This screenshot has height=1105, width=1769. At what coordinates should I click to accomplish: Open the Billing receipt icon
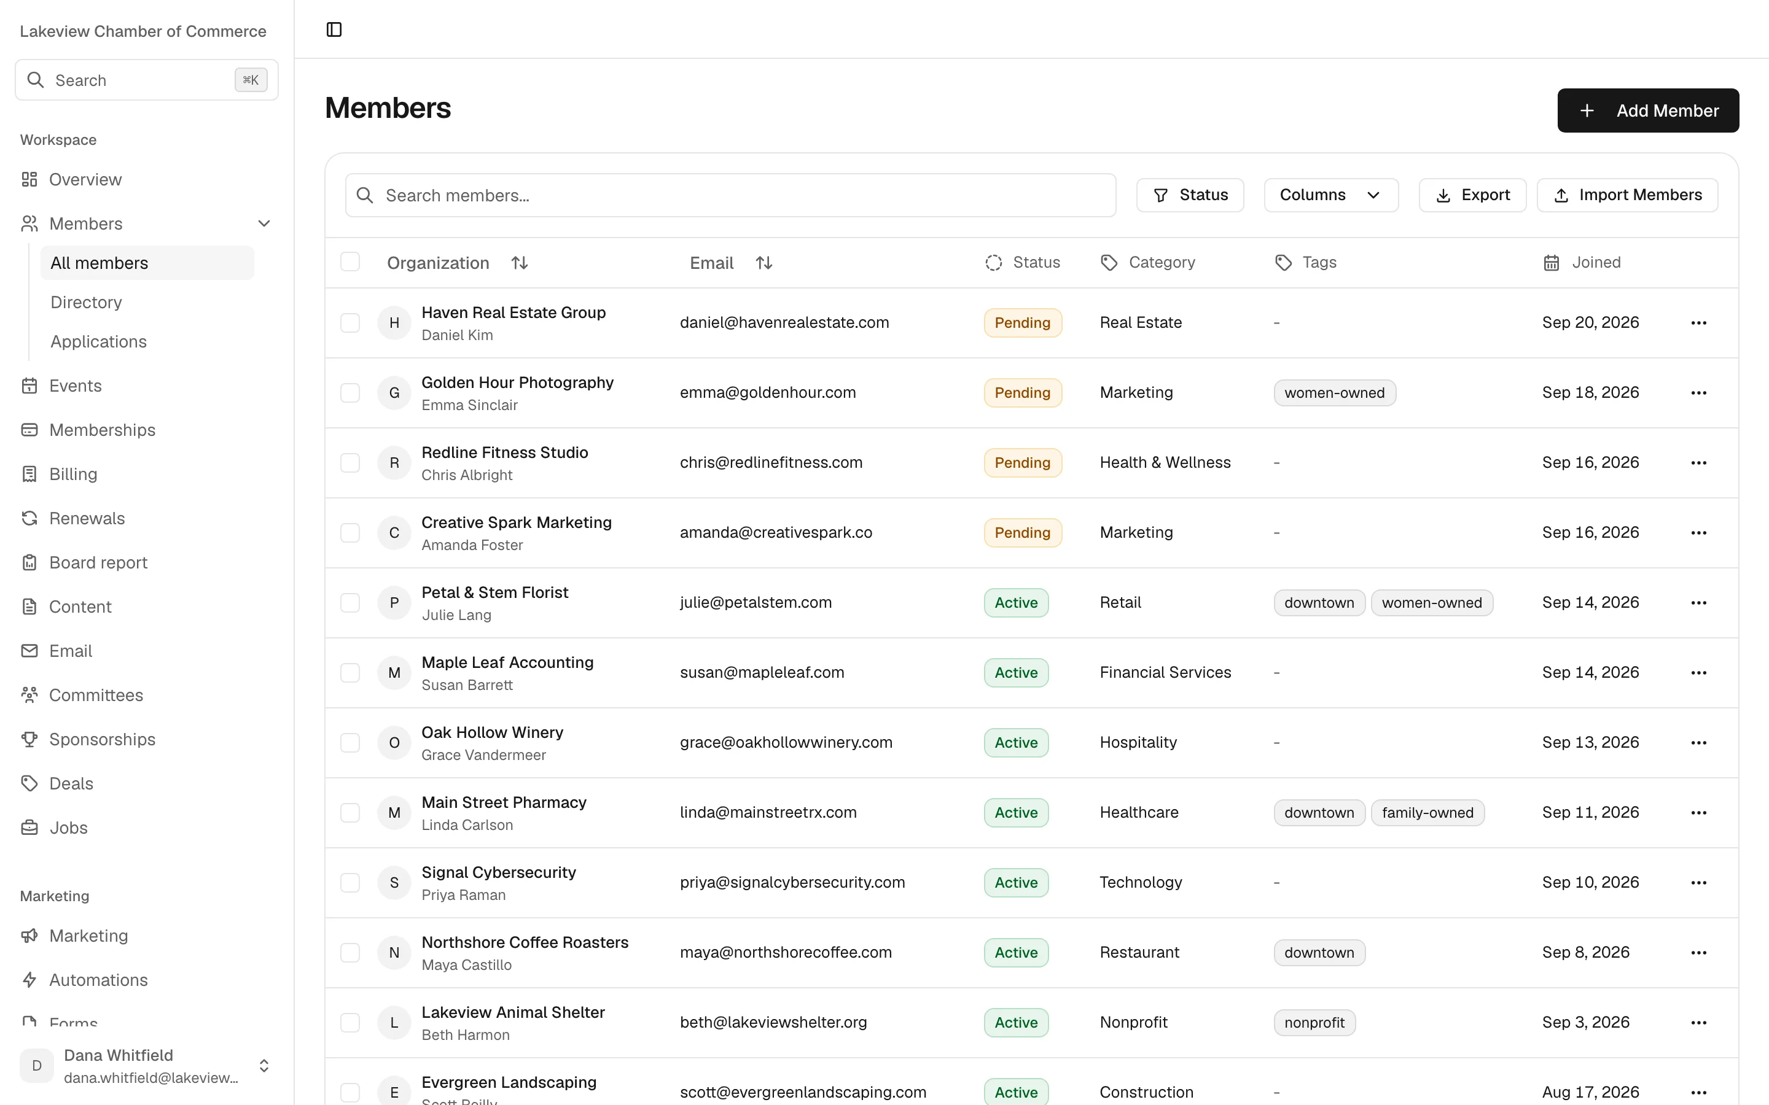29,475
